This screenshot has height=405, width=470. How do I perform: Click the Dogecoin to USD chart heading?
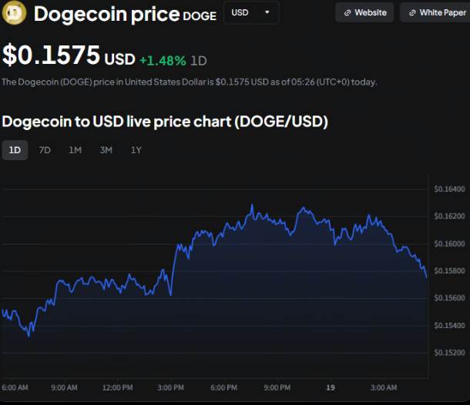(x=165, y=122)
